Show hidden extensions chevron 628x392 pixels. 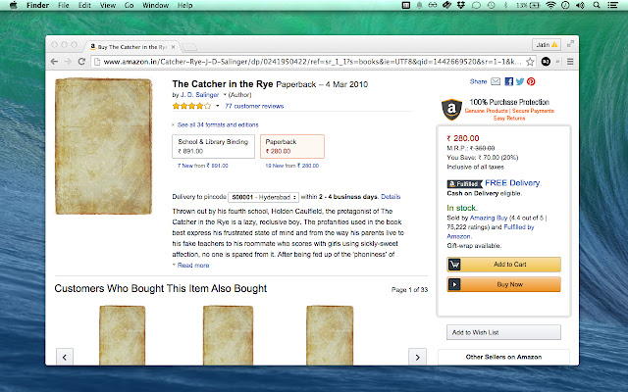point(557,62)
